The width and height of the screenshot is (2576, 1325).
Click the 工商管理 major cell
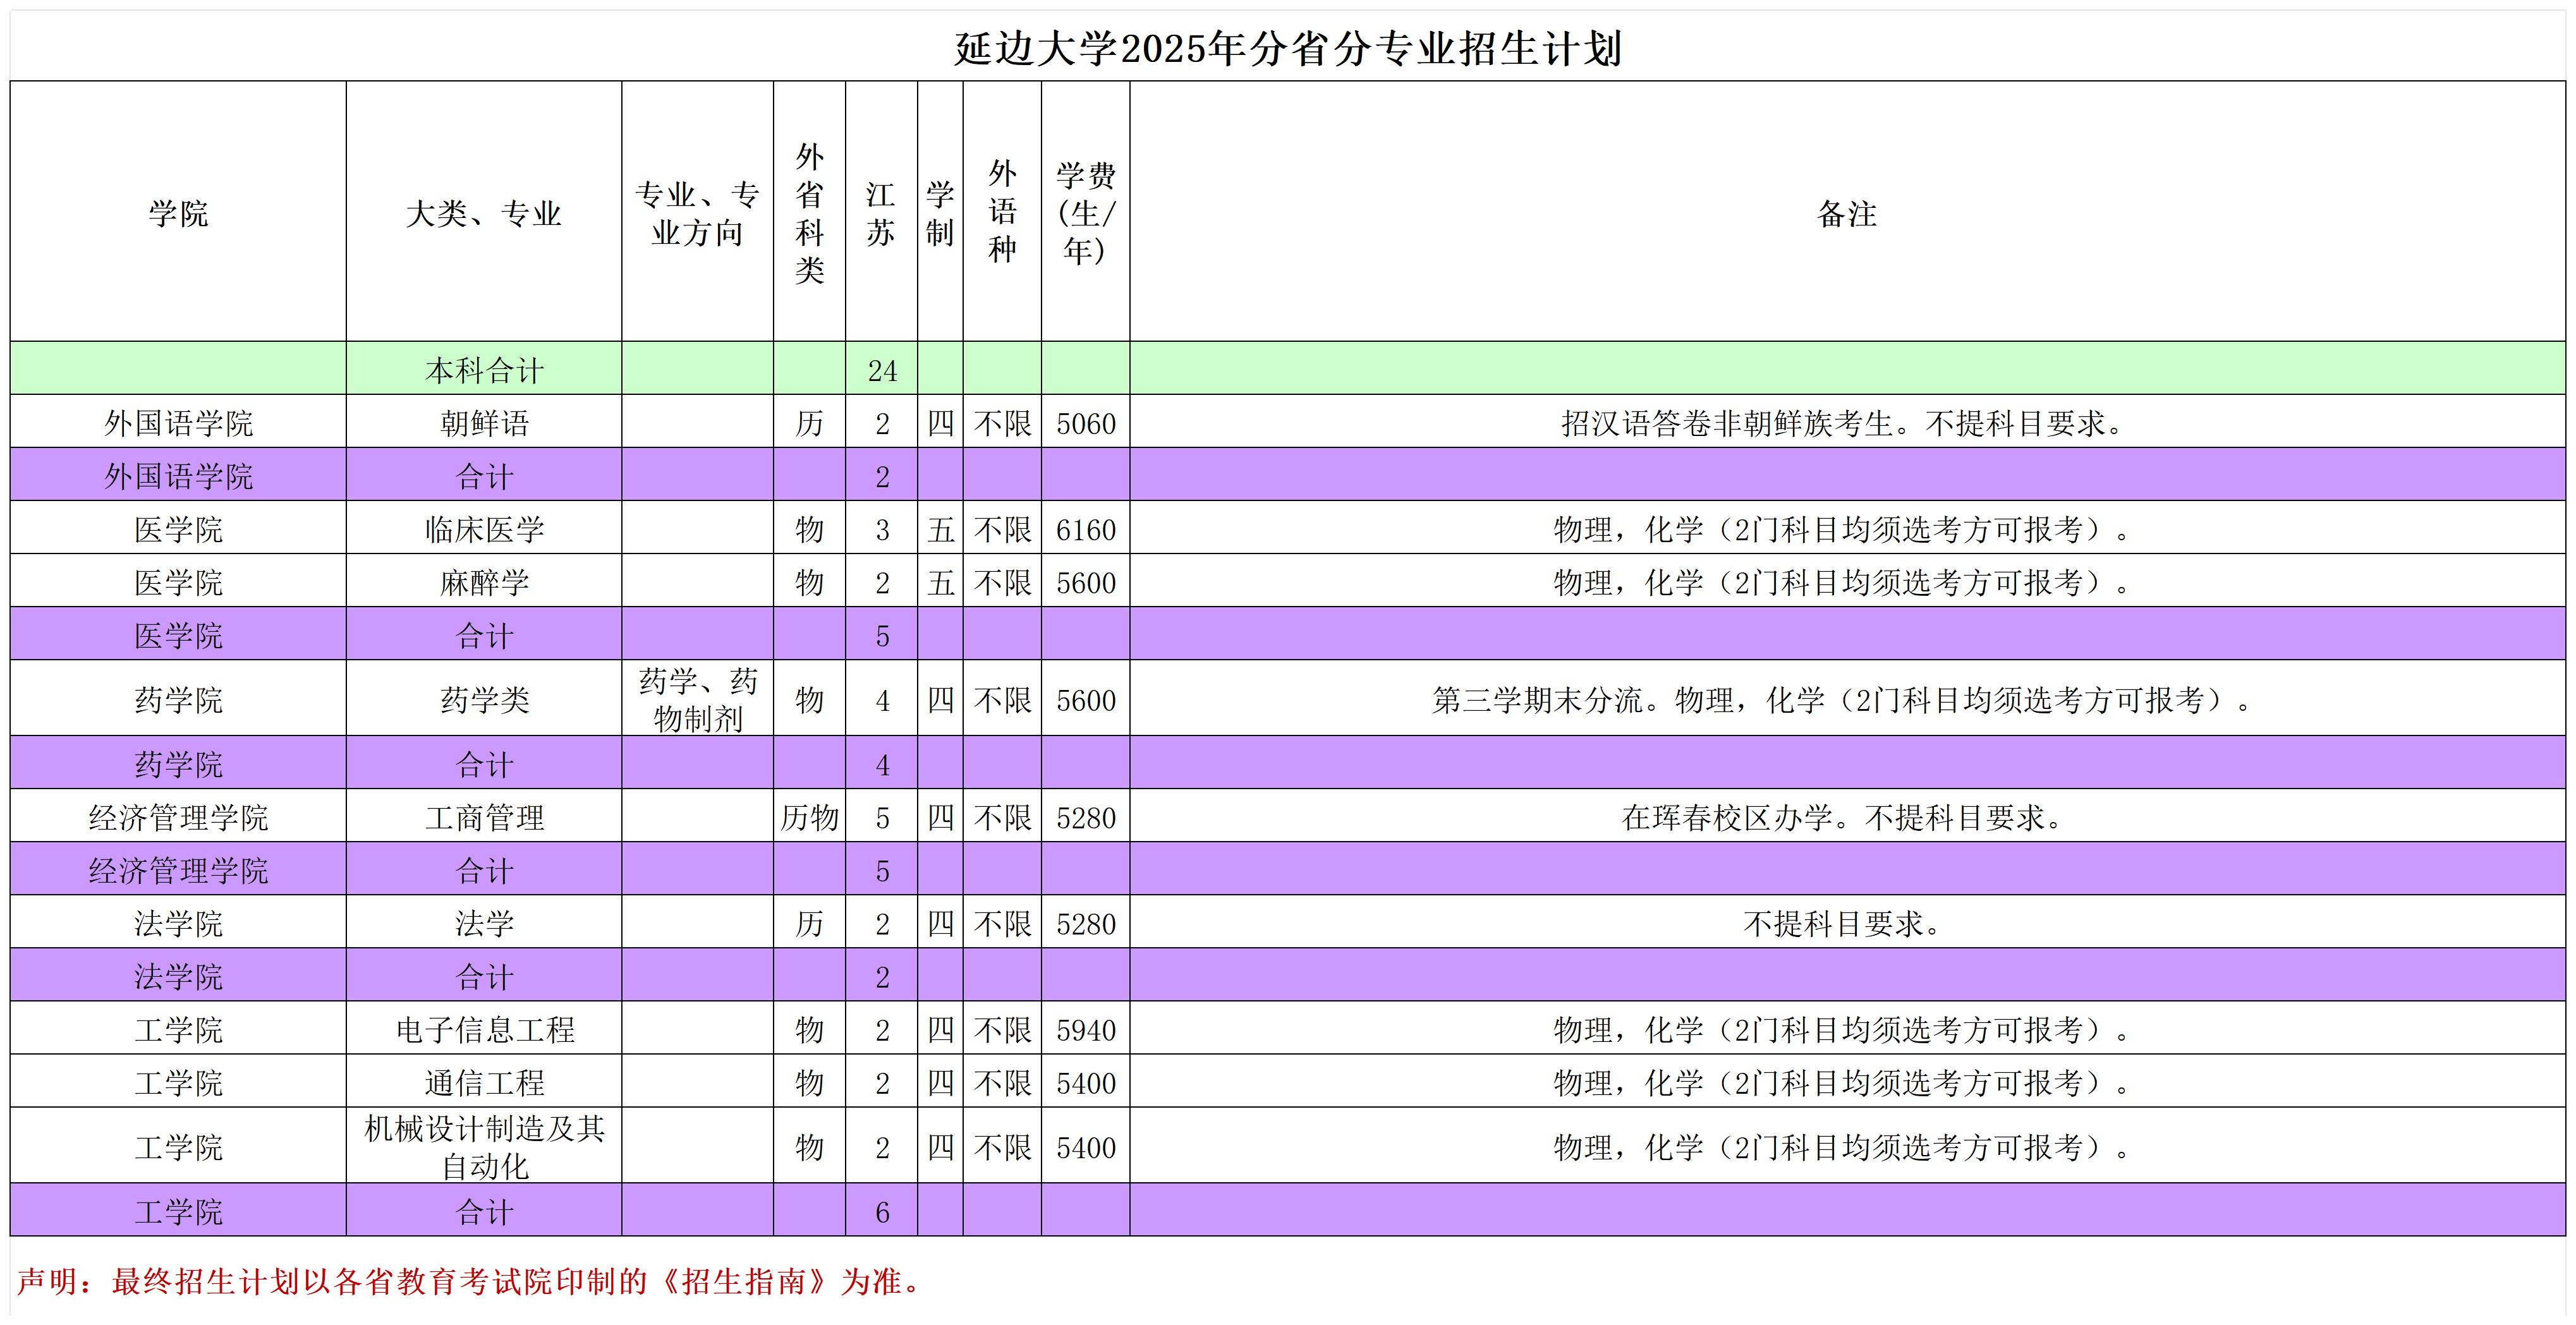pos(484,816)
